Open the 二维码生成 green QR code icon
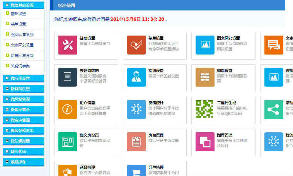 204,109
